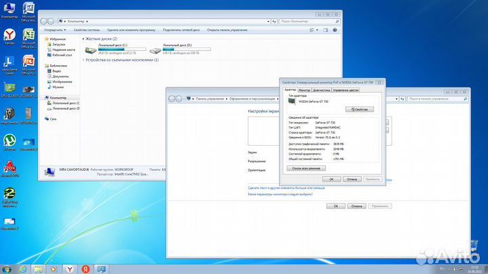Click the back button in Компьютер window
488x274 pixels.
tap(43, 21)
